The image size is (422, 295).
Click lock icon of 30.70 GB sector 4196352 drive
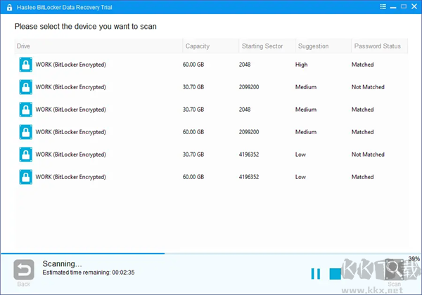pos(26,155)
